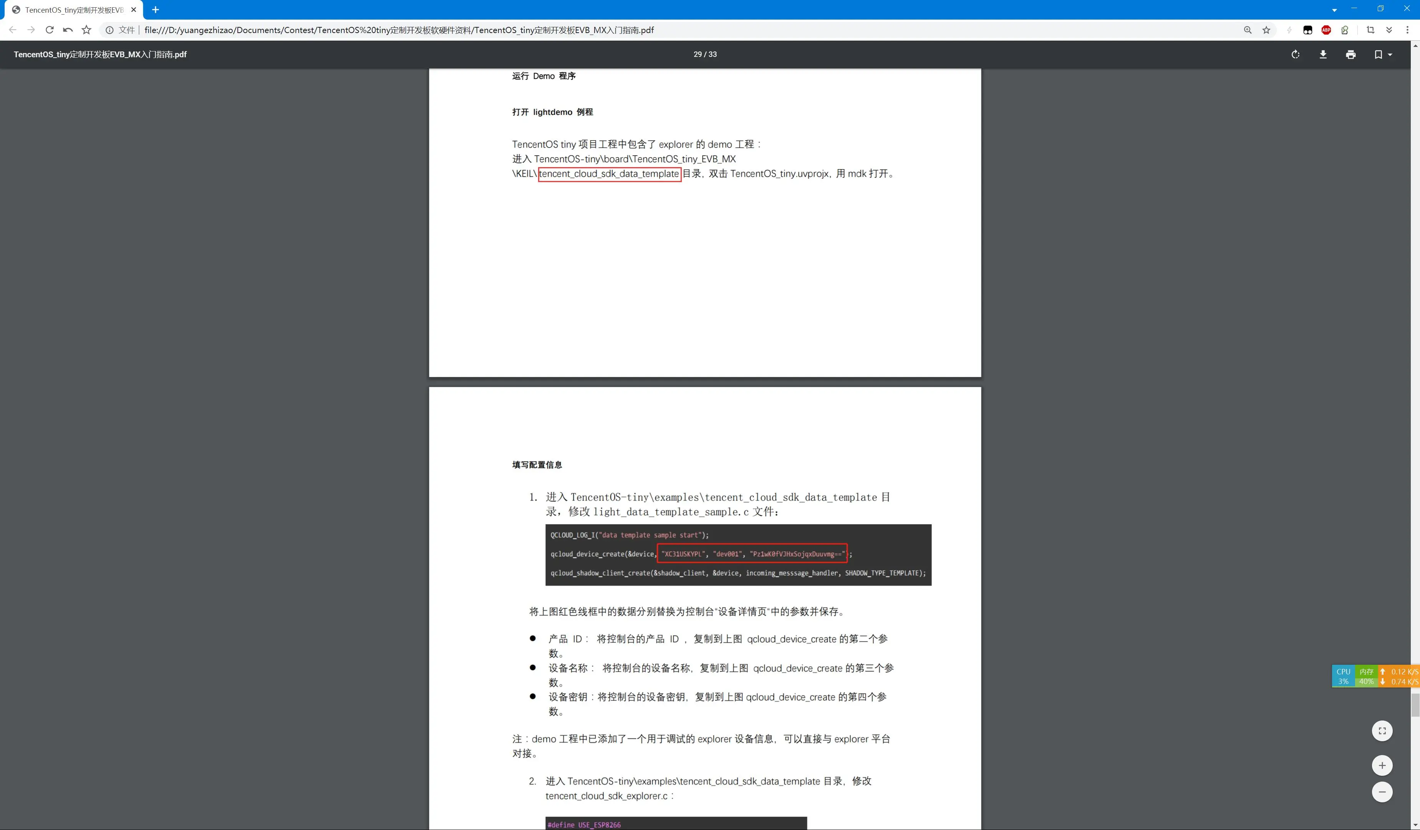This screenshot has height=830, width=1420.
Task: Click the page number field 29
Action: point(698,54)
